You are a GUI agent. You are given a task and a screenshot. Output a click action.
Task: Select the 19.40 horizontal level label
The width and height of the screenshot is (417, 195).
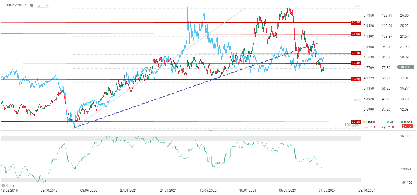point(356,63)
